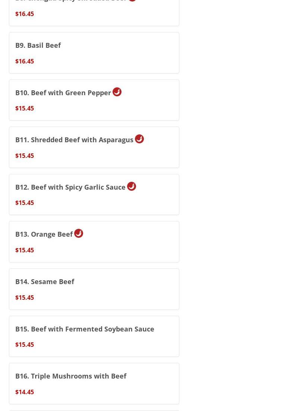
Task: Open the B14. Sesame Beef item
Action: click(x=45, y=281)
